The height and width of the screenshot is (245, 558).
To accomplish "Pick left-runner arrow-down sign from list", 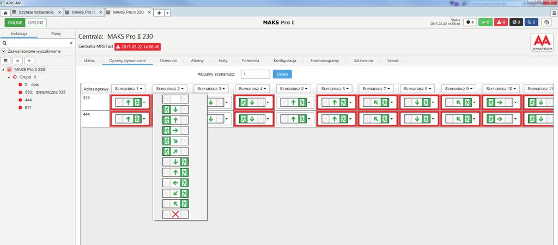I will [175, 109].
